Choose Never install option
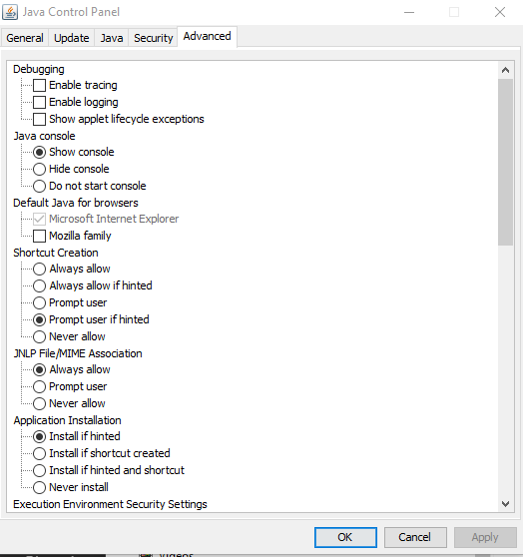 pyautogui.click(x=39, y=487)
